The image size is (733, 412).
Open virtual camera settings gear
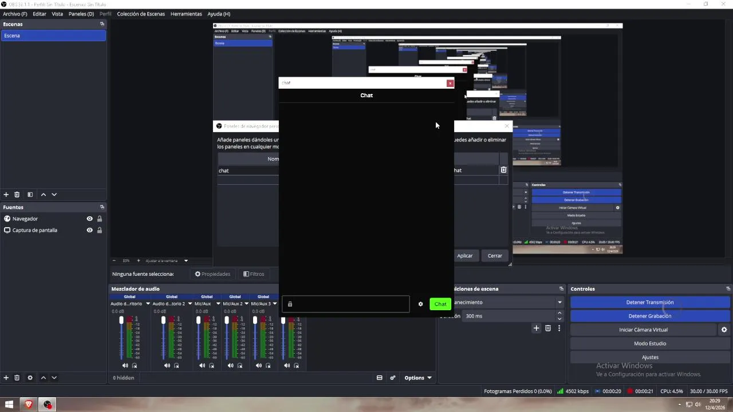pos(724,330)
